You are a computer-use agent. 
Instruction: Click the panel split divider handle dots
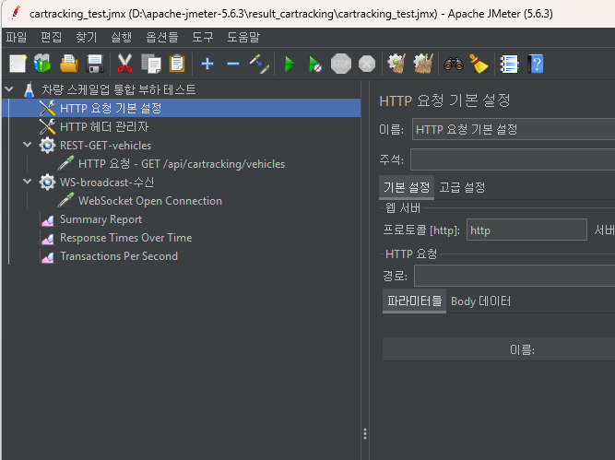[x=365, y=433]
